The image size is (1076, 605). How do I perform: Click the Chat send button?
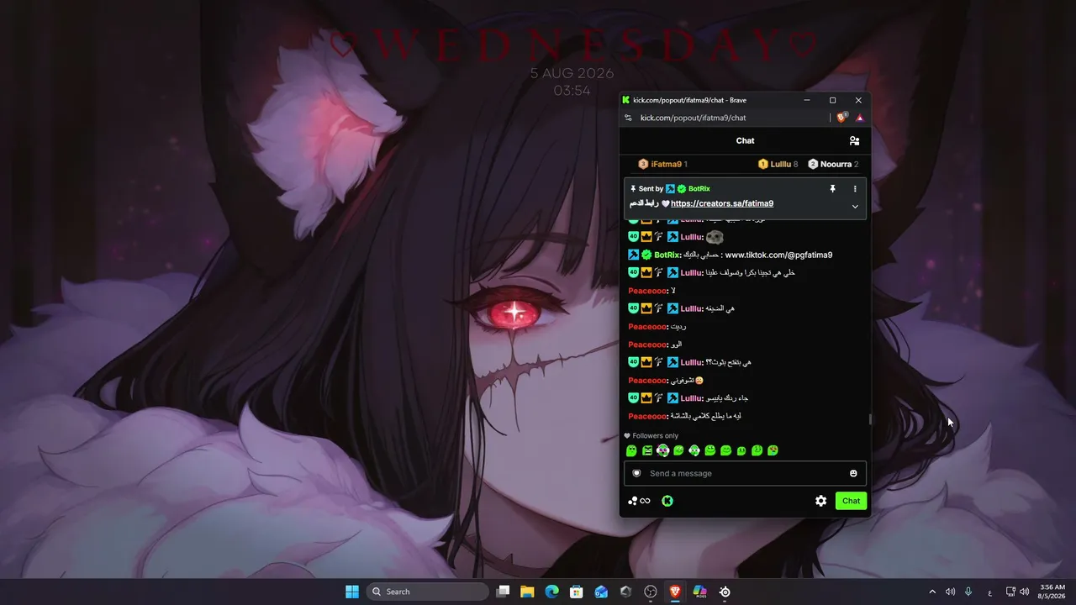point(851,501)
